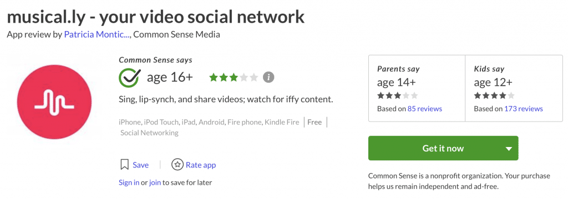Click the Save link text
Screen dimensions: 568x199
[140, 165]
